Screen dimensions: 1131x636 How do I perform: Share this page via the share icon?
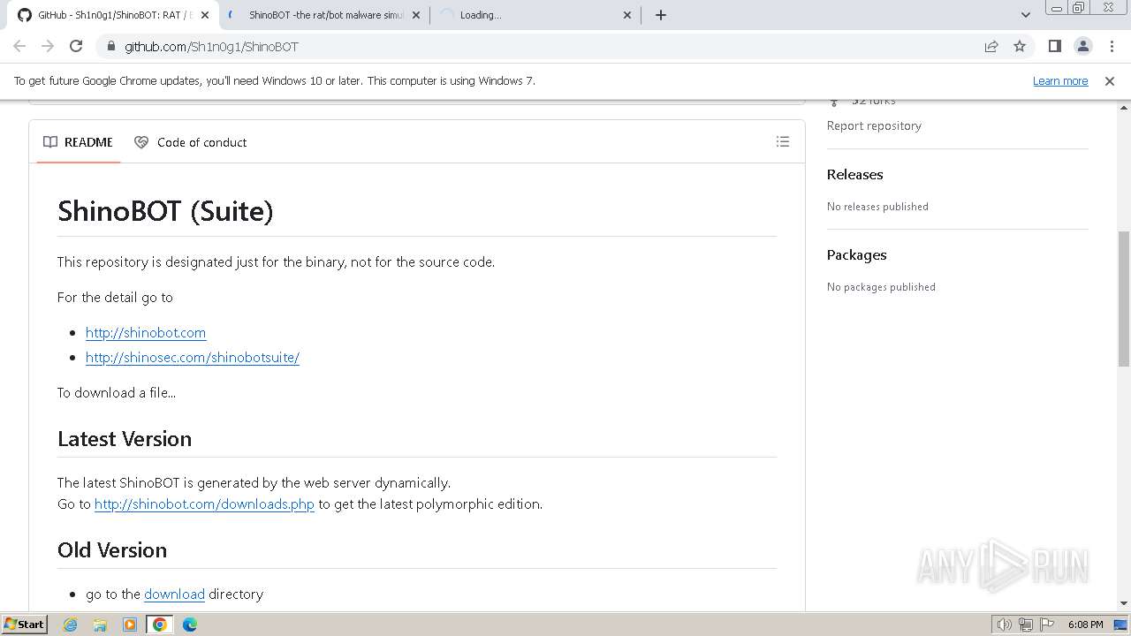991,46
